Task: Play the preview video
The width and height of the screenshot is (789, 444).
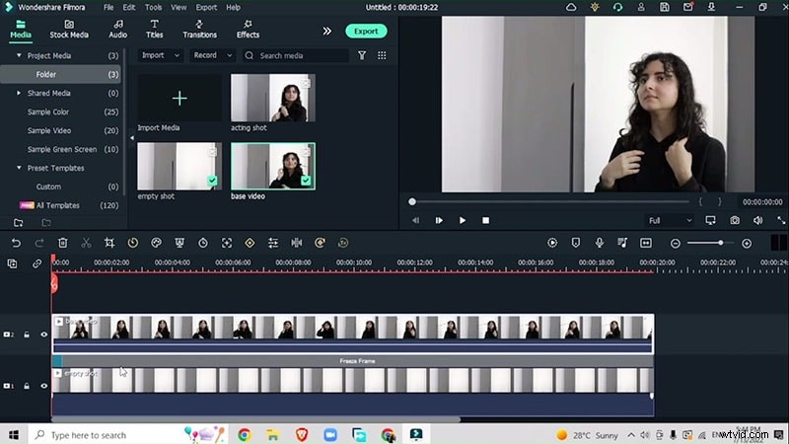Action: 462,220
